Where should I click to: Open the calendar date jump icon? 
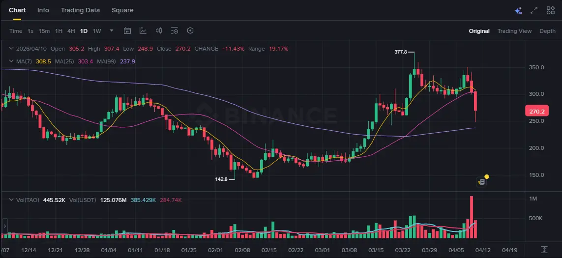127,31
